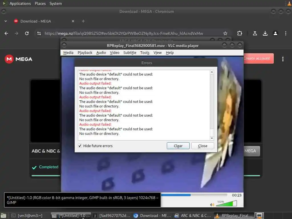The width and height of the screenshot is (292, 219).
Task: Open the Places menu
Action: (x=40, y=3)
